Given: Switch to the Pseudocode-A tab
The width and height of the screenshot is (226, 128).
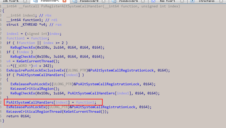Looking at the screenshot, I should (x=128, y=1).
